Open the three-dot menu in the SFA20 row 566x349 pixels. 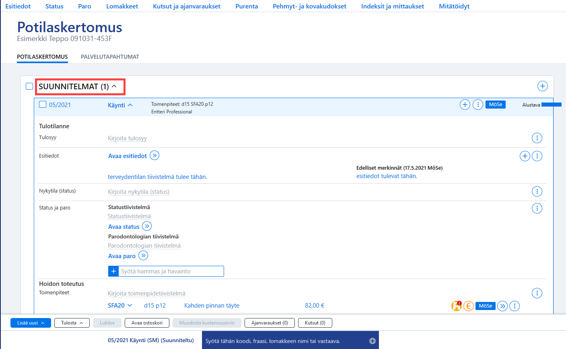coord(515,306)
